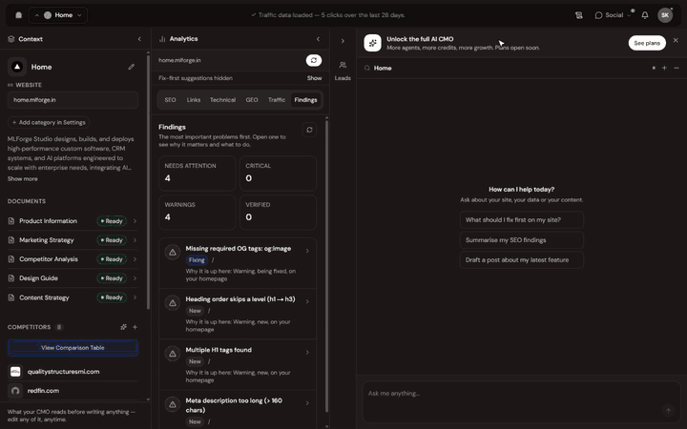Click See plans button
This screenshot has width=687, height=429.
(x=647, y=43)
